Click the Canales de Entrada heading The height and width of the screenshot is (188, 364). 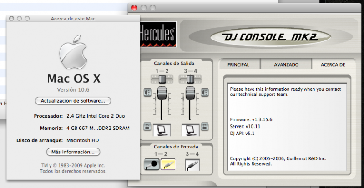(176, 147)
